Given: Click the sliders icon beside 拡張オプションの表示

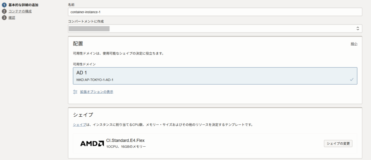Looking at the screenshot, I should tap(75, 92).
